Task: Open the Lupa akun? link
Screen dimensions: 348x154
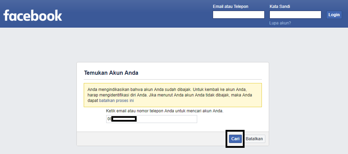Action: pos(280,23)
